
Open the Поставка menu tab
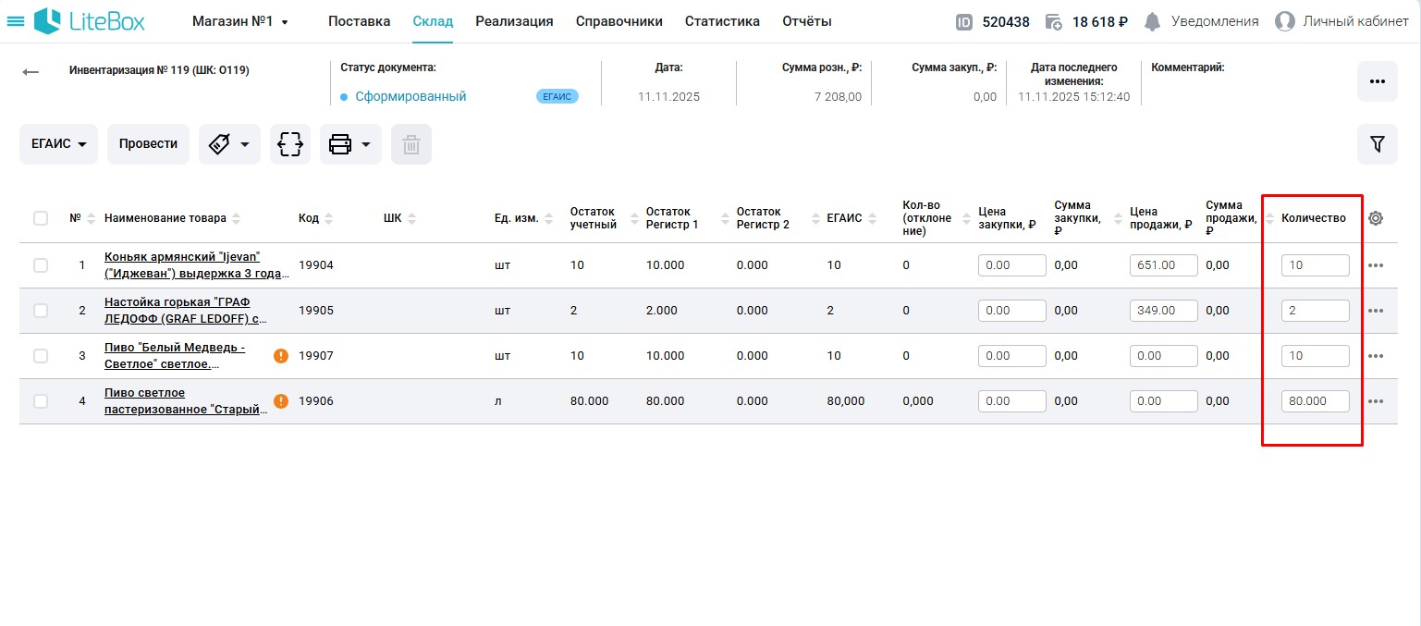pyautogui.click(x=359, y=21)
